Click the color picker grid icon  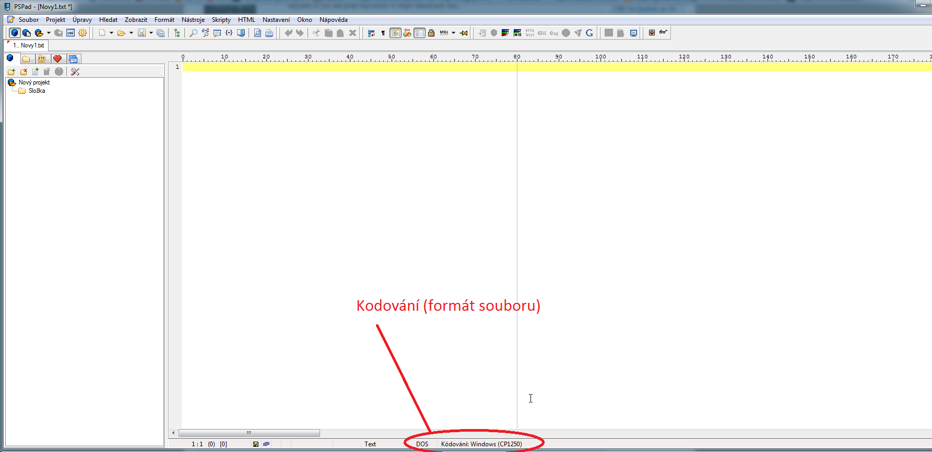(x=505, y=33)
